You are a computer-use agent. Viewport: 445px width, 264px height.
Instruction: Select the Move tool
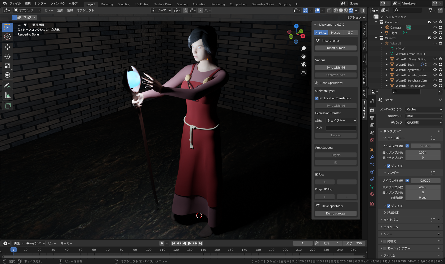[x=8, y=47]
